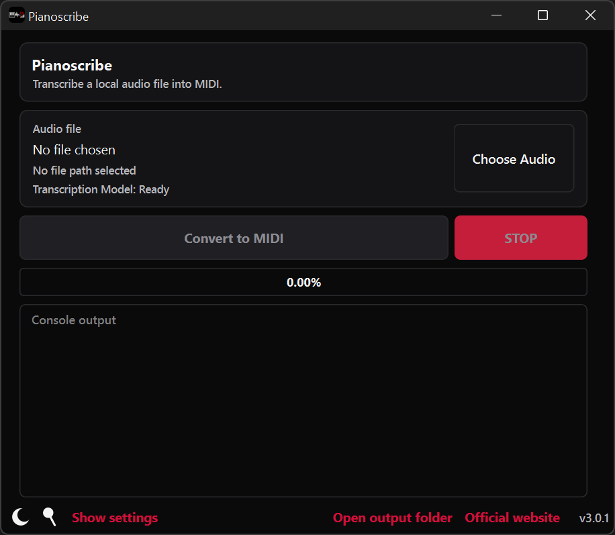Focus the Console output area
The width and height of the screenshot is (615, 535).
pos(303,401)
